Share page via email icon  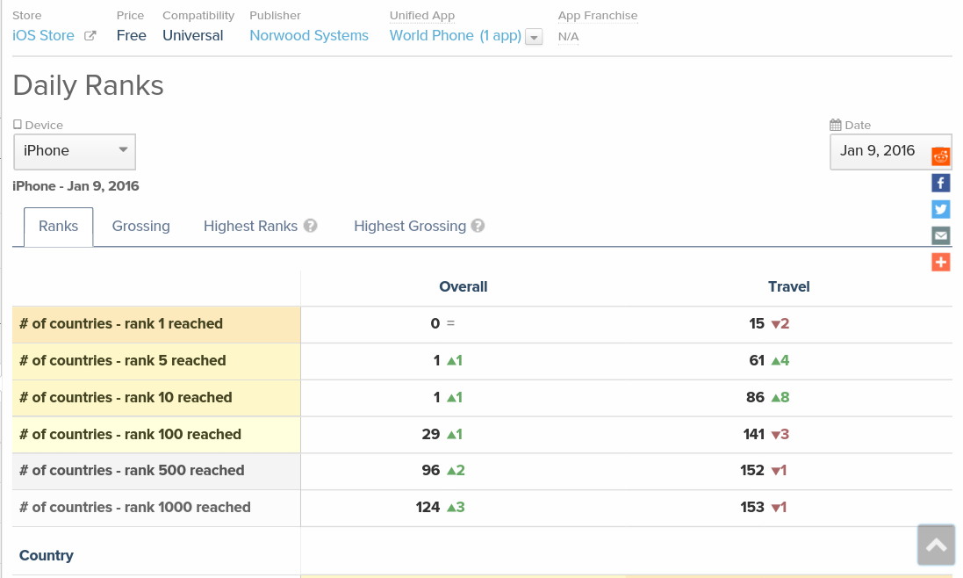[x=941, y=235]
